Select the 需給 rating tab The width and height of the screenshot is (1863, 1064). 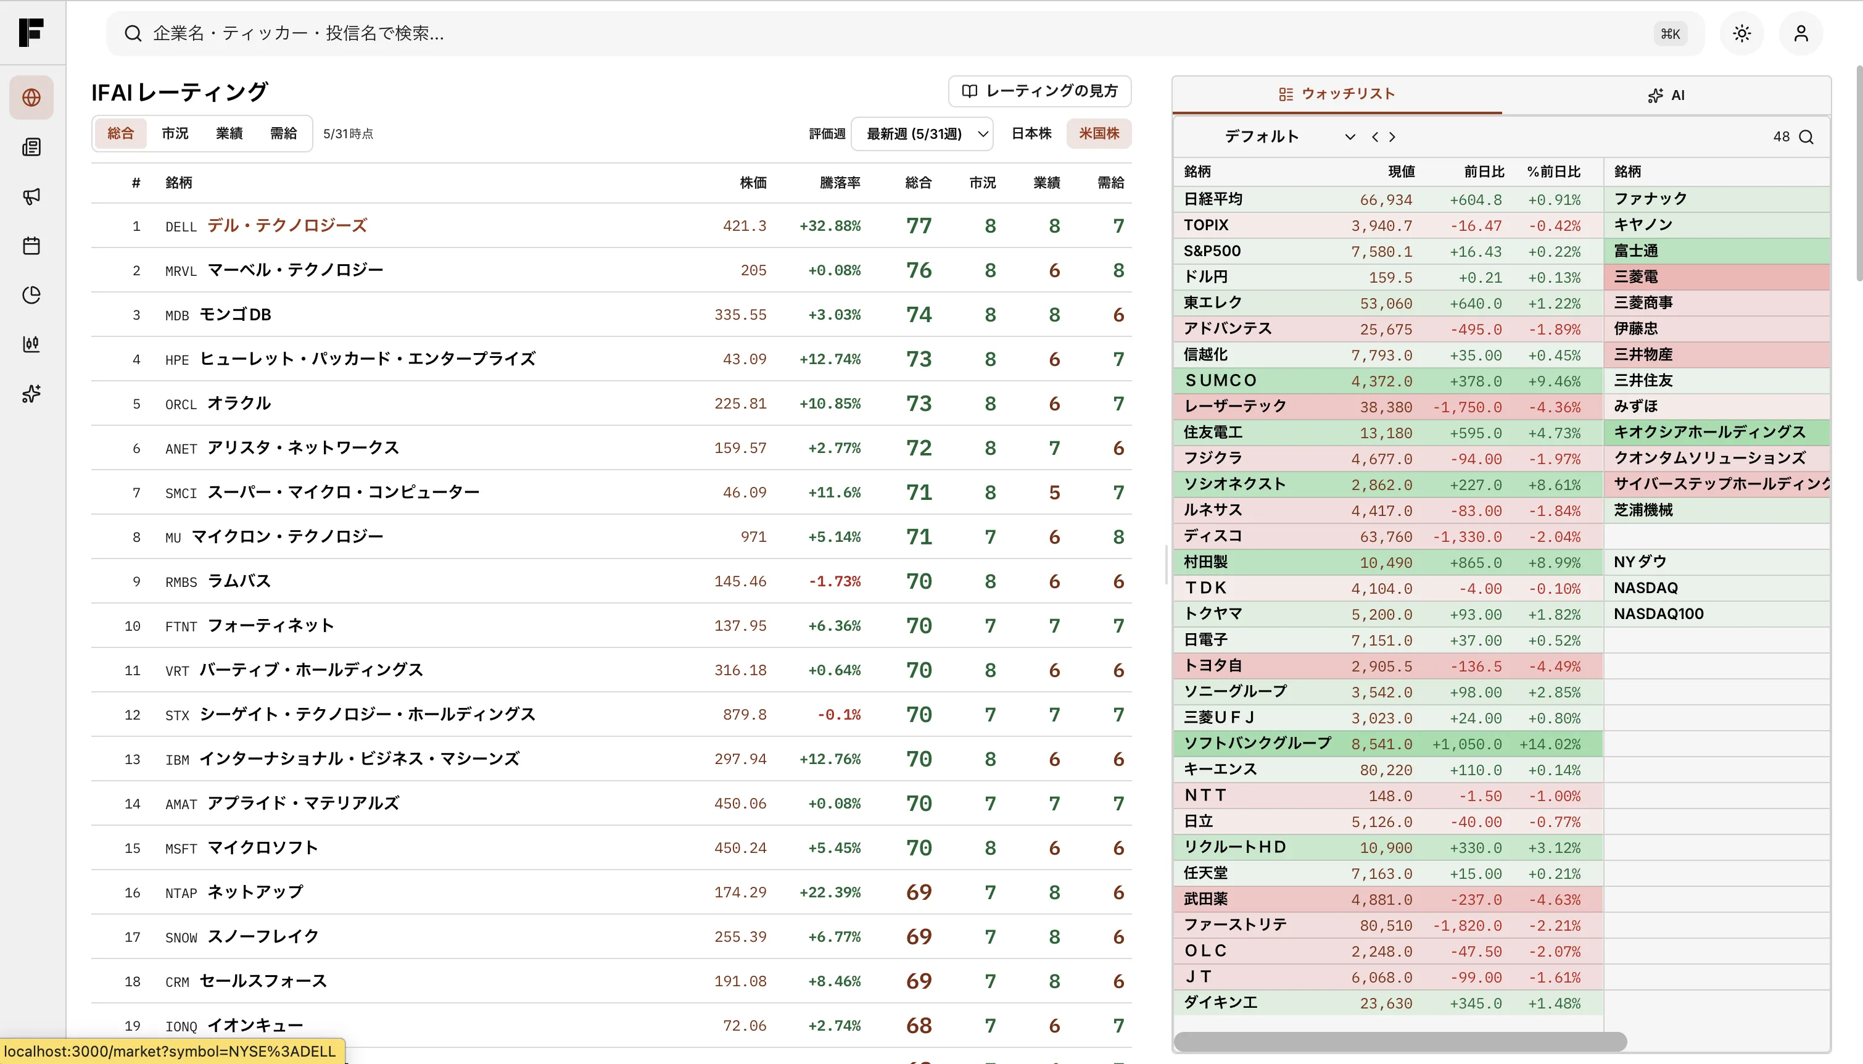[x=283, y=133]
